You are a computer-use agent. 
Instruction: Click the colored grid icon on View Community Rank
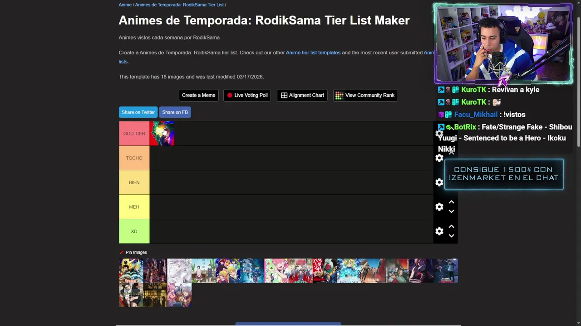(339, 95)
